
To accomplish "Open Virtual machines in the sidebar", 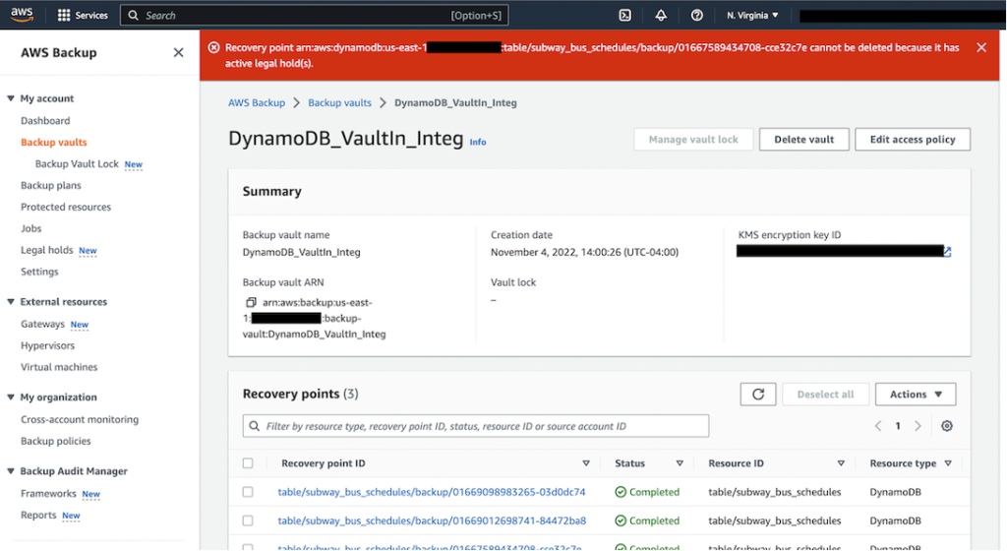I will pos(59,367).
